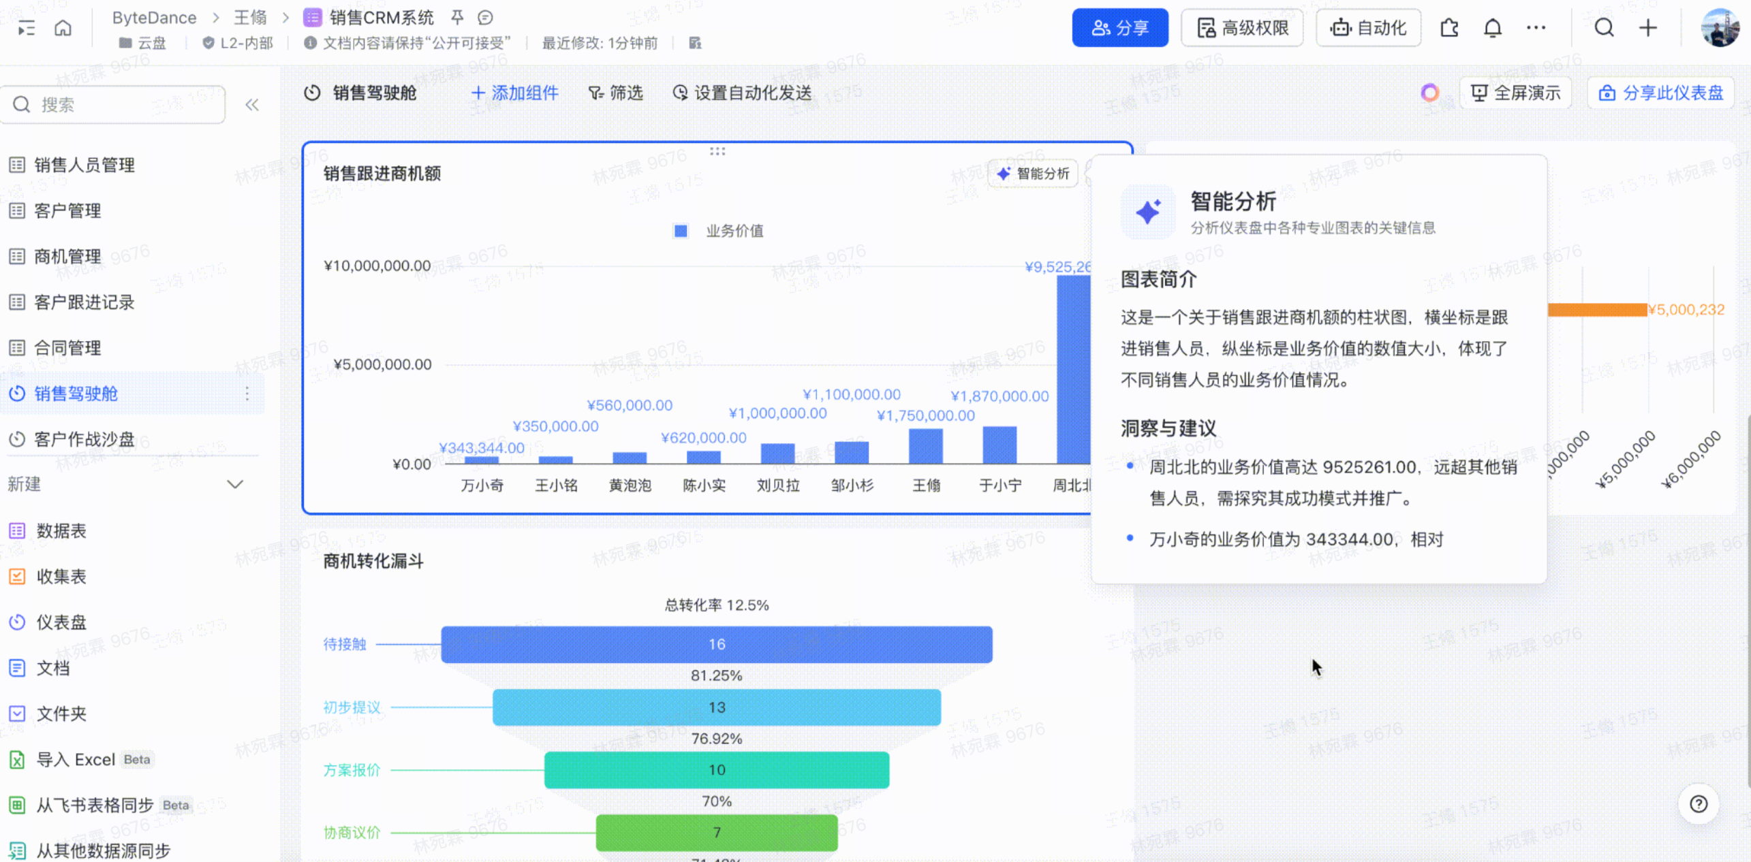This screenshot has width=1751, height=862.
Task: Click the pin icon beside 销售CRM系统
Action: pyautogui.click(x=457, y=17)
